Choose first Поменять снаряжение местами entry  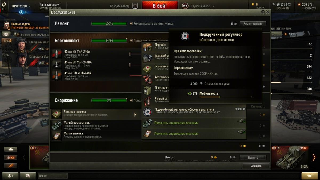[x=194, y=123]
